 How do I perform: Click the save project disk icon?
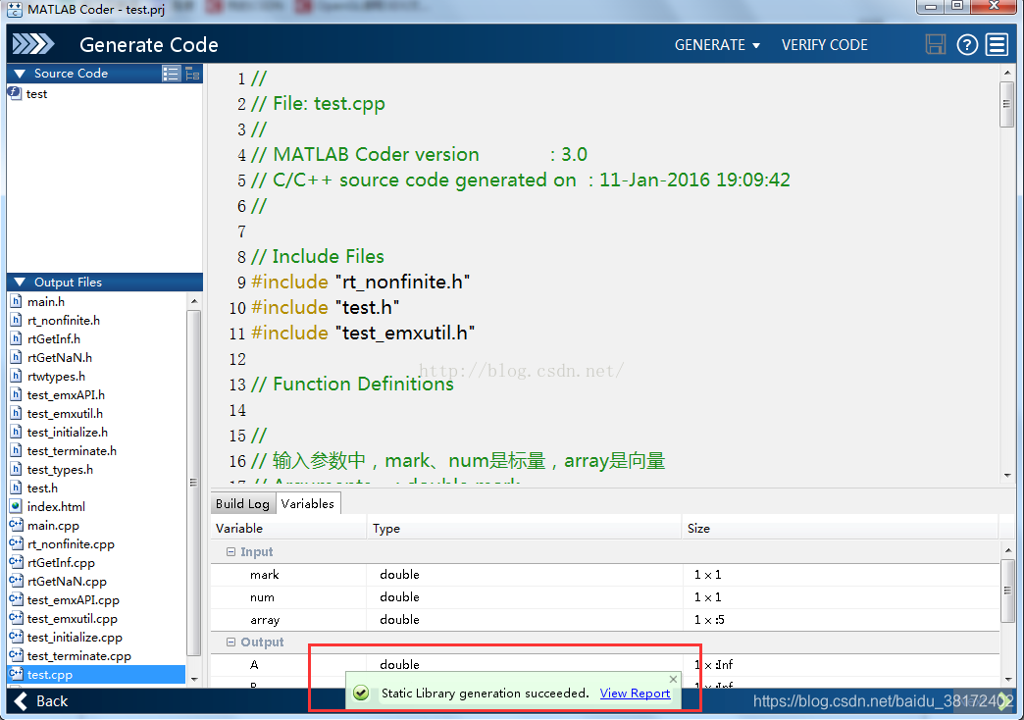coord(936,44)
